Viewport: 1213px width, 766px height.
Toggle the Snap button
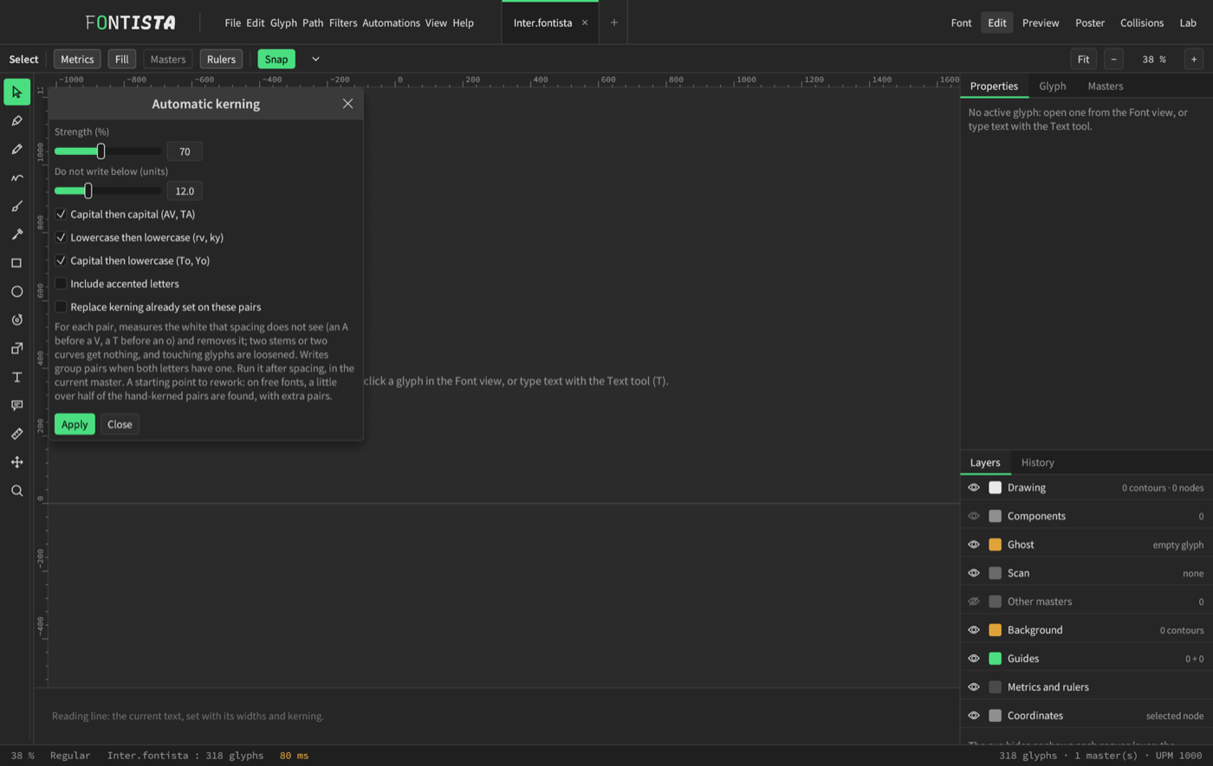tap(276, 59)
